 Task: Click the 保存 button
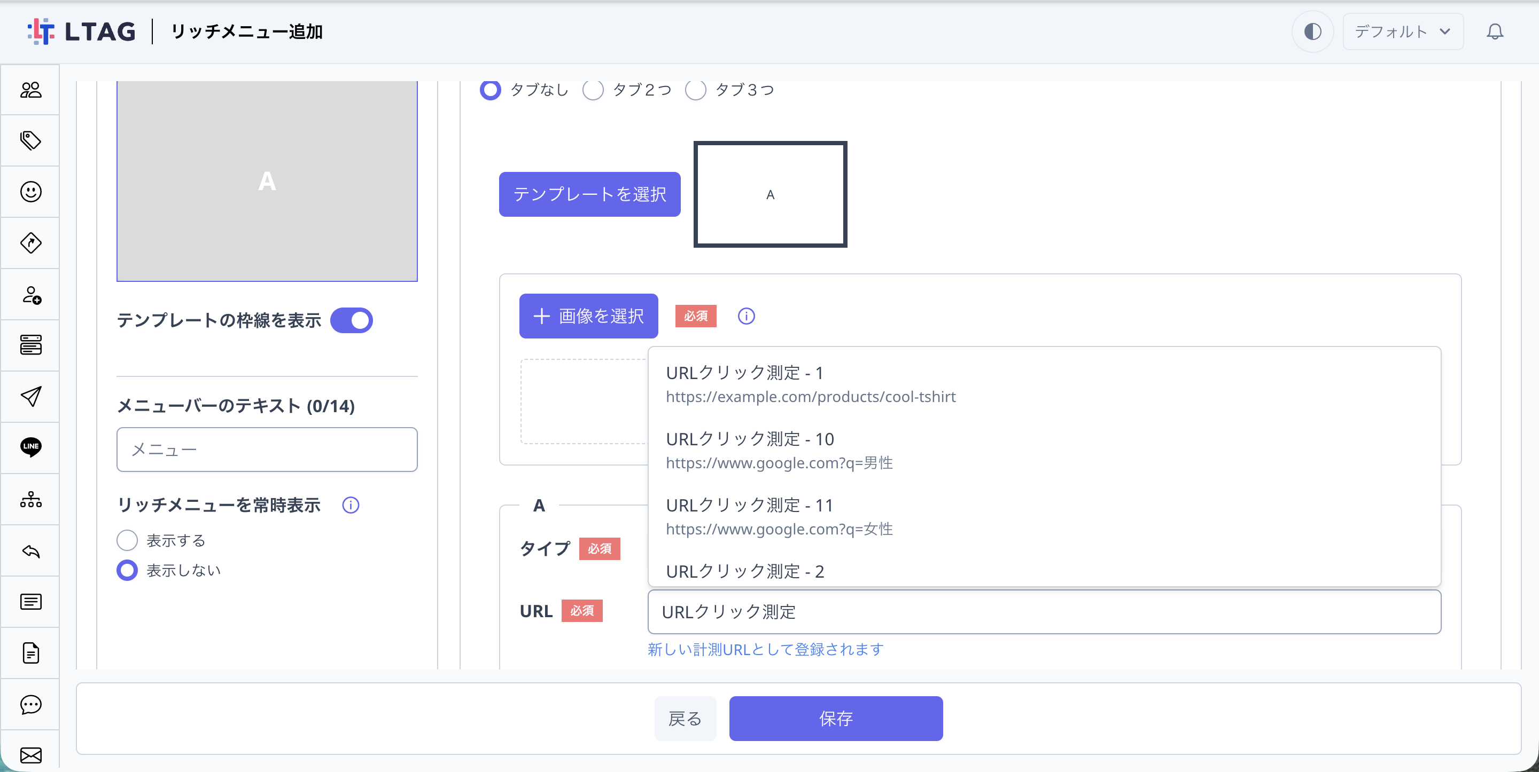click(x=835, y=718)
